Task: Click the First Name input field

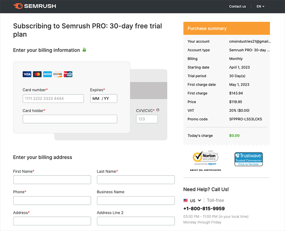Action: [52, 180]
